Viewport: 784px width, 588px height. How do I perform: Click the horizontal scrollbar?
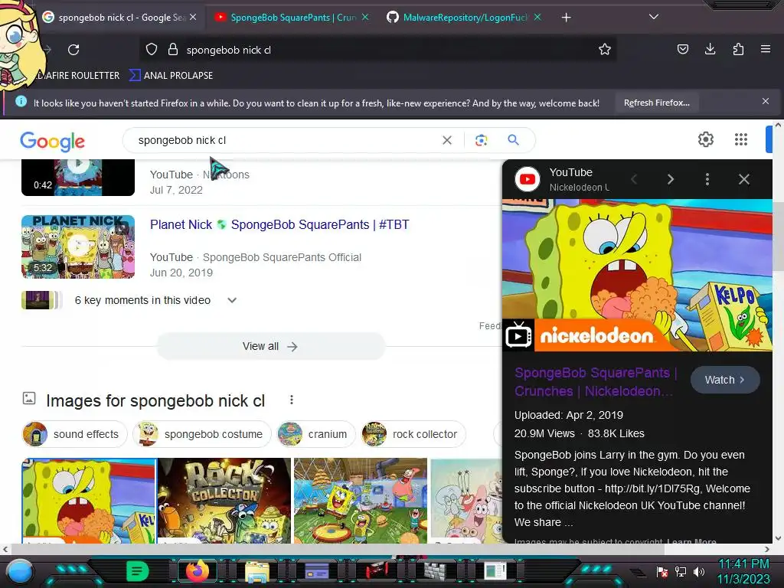(338, 549)
